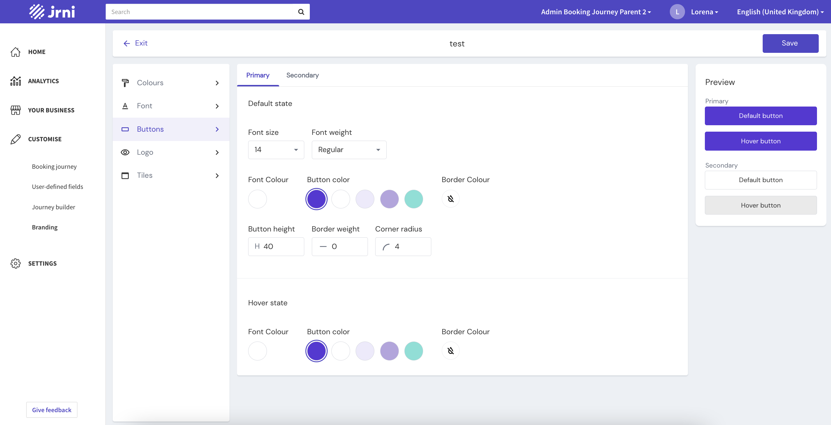831x425 pixels.
Task: Click Primary Hover button preview
Action: click(761, 141)
